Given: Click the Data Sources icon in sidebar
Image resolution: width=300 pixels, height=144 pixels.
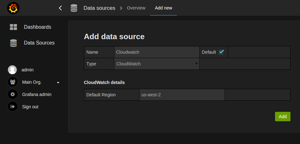Looking at the screenshot, I should (x=13, y=43).
